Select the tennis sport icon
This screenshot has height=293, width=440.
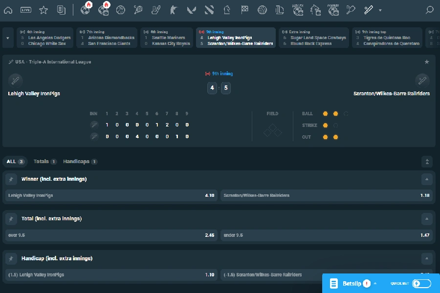[138, 10]
